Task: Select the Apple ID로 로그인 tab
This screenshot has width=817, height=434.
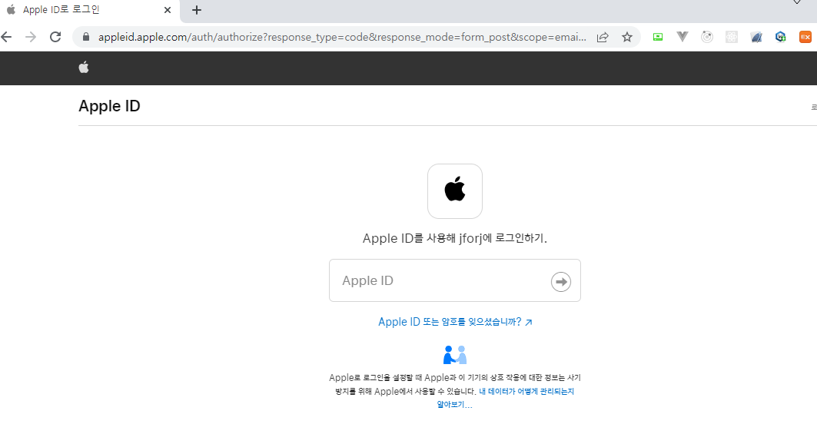Action: click(x=88, y=10)
